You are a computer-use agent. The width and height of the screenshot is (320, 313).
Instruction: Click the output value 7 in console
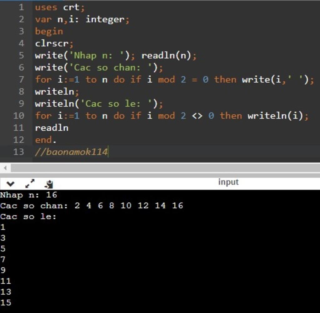point(2,260)
